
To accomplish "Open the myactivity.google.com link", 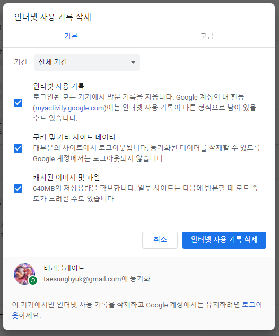I will (x=69, y=108).
